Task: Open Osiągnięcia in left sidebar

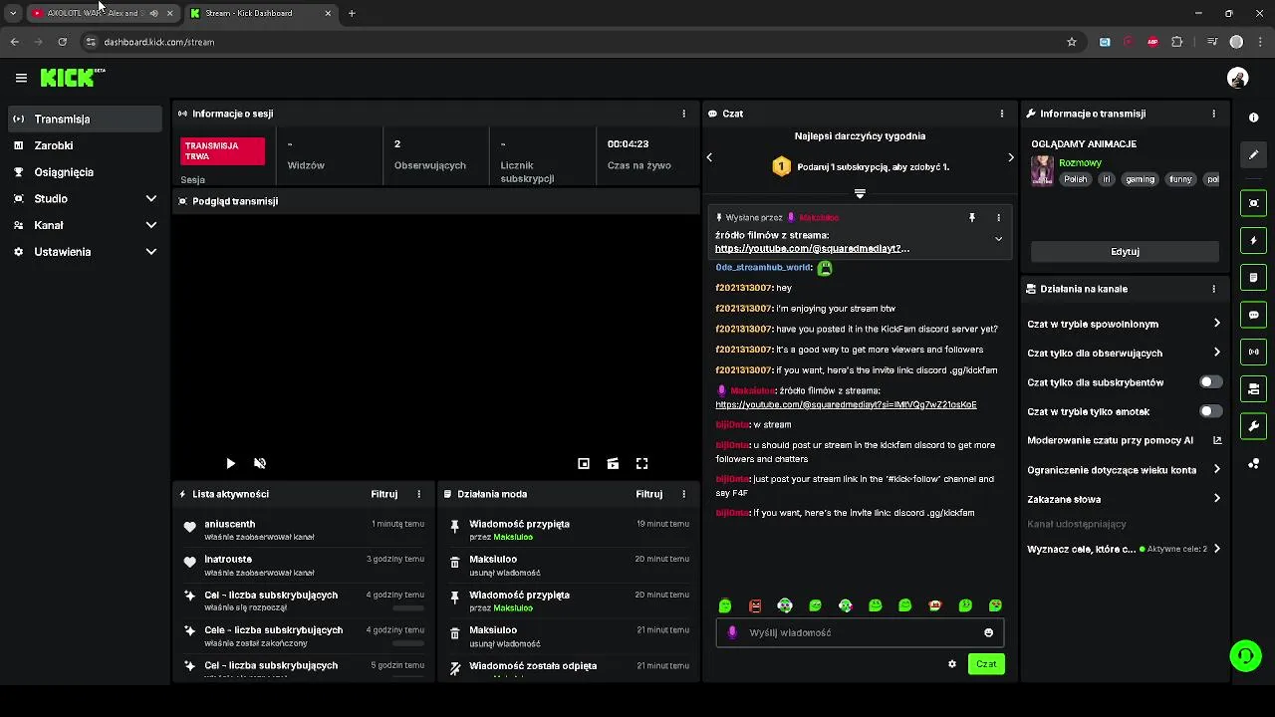Action: pyautogui.click(x=86, y=172)
